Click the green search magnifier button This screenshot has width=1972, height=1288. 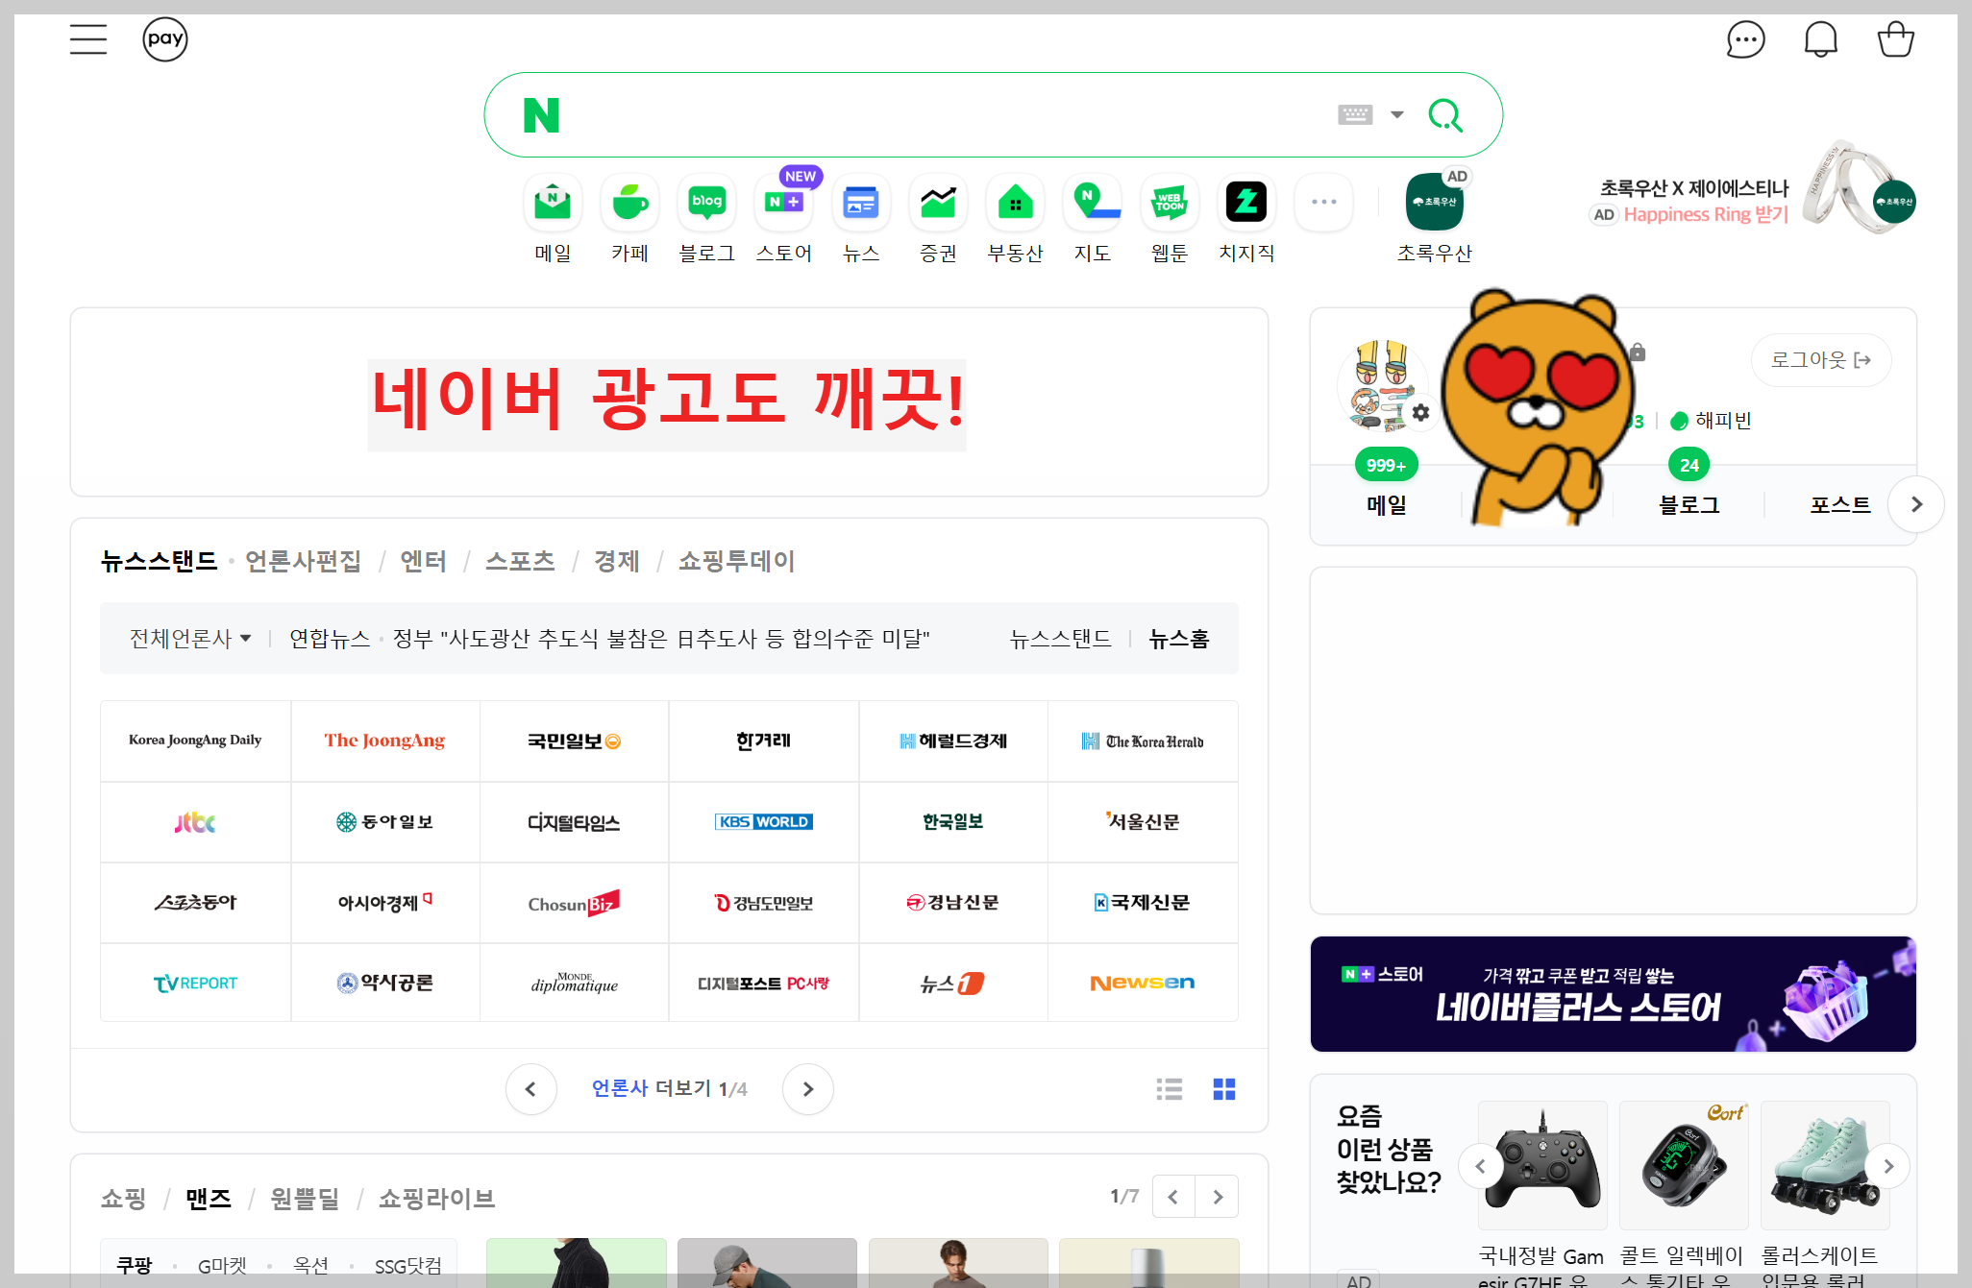pos(1445,115)
